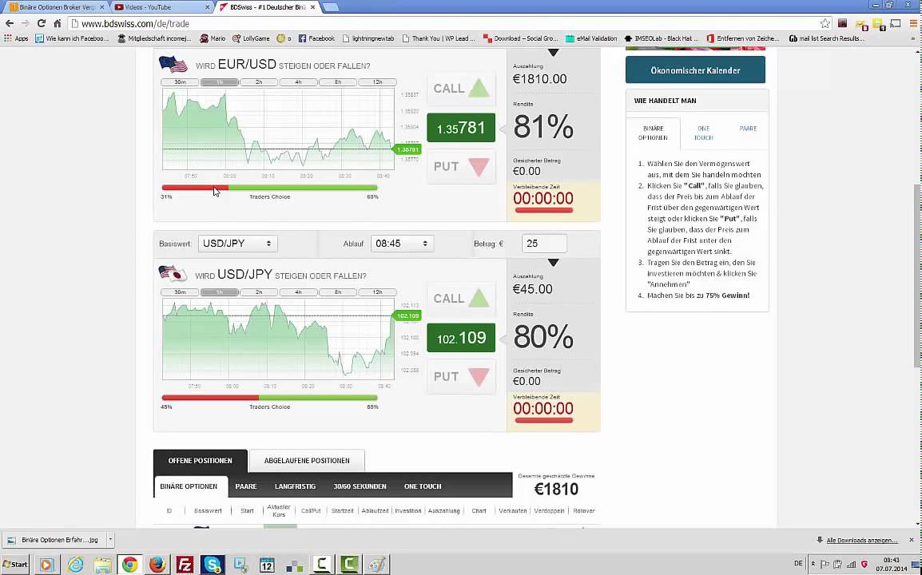The height and width of the screenshot is (575, 922).
Task: Select 4h timeframe on EUR/USD chart
Action: 298,82
